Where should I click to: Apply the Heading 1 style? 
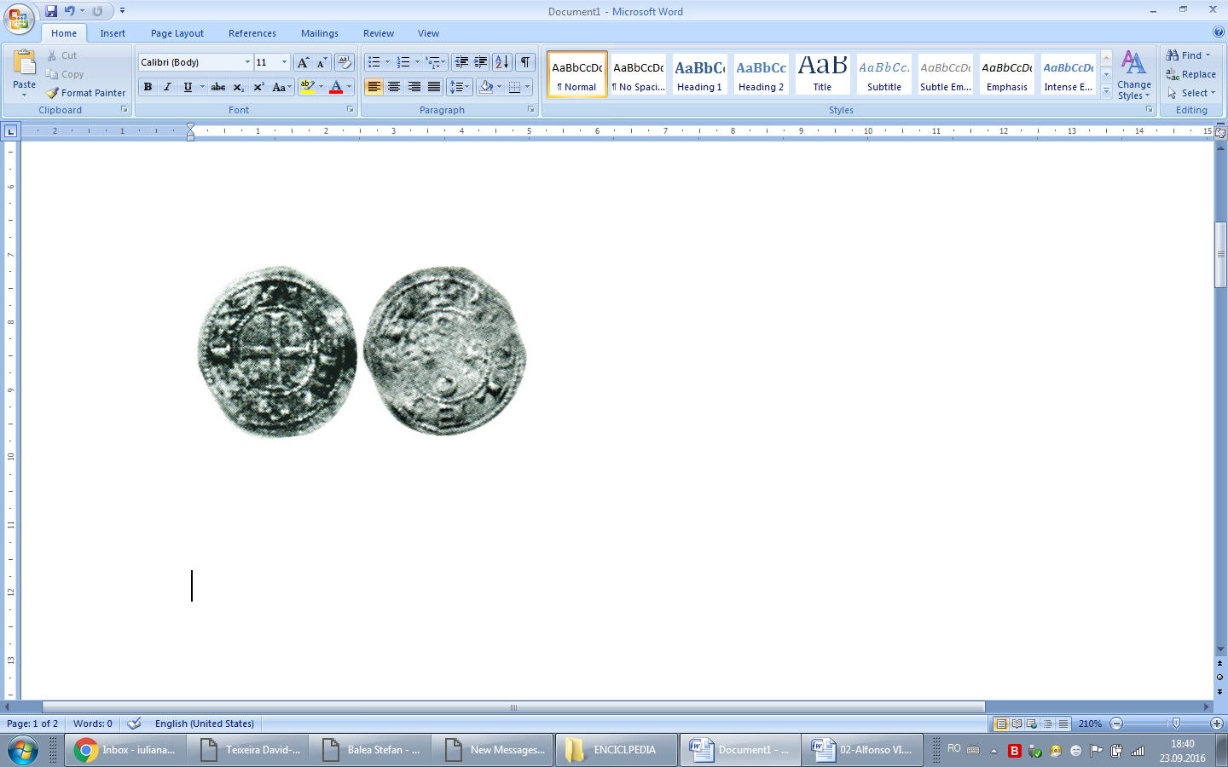pyautogui.click(x=699, y=74)
